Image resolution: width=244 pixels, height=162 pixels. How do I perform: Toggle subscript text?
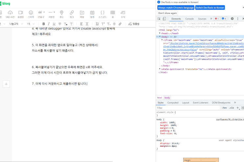point(109,24)
